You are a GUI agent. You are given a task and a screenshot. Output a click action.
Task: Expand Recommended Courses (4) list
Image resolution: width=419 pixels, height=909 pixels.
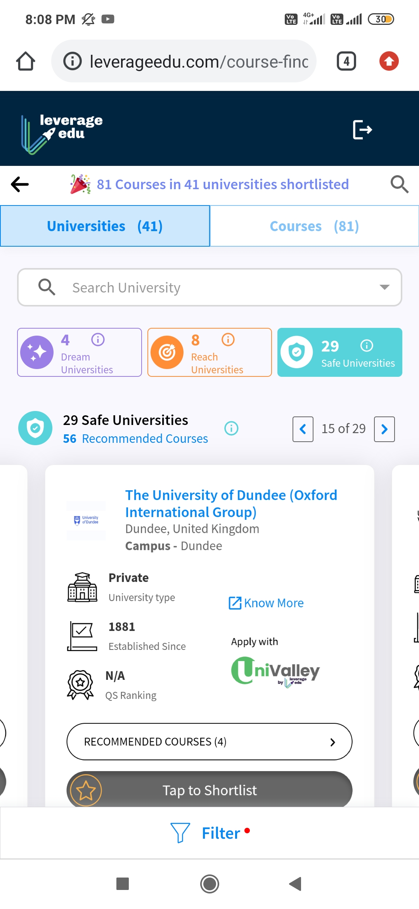tap(209, 742)
